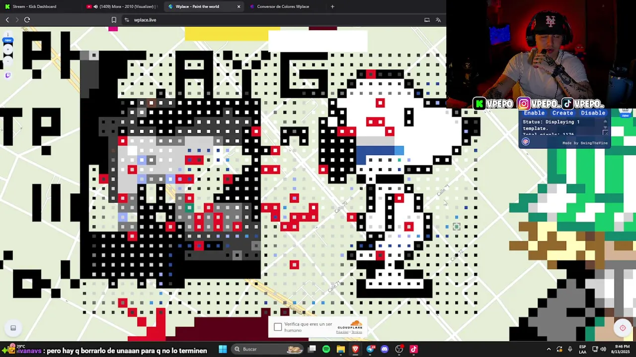Viewport: 636px width, 357px height.
Task: Click the Status: Displaying 1 template text
Action: click(551, 125)
